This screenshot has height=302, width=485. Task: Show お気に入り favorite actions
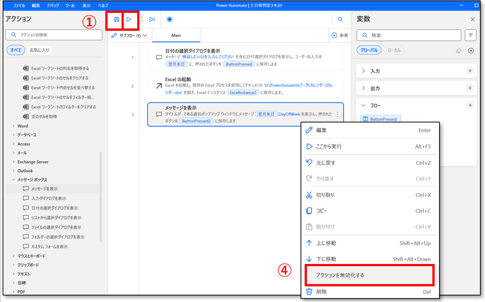pyautogui.click(x=39, y=50)
